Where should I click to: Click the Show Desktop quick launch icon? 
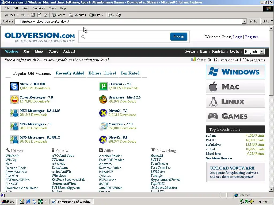(22, 202)
